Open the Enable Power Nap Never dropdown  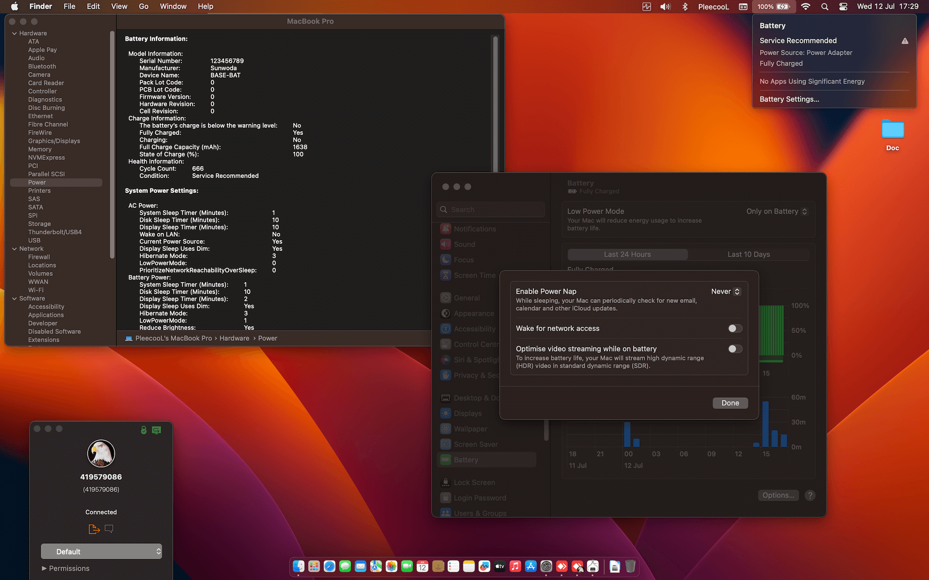coord(725,291)
